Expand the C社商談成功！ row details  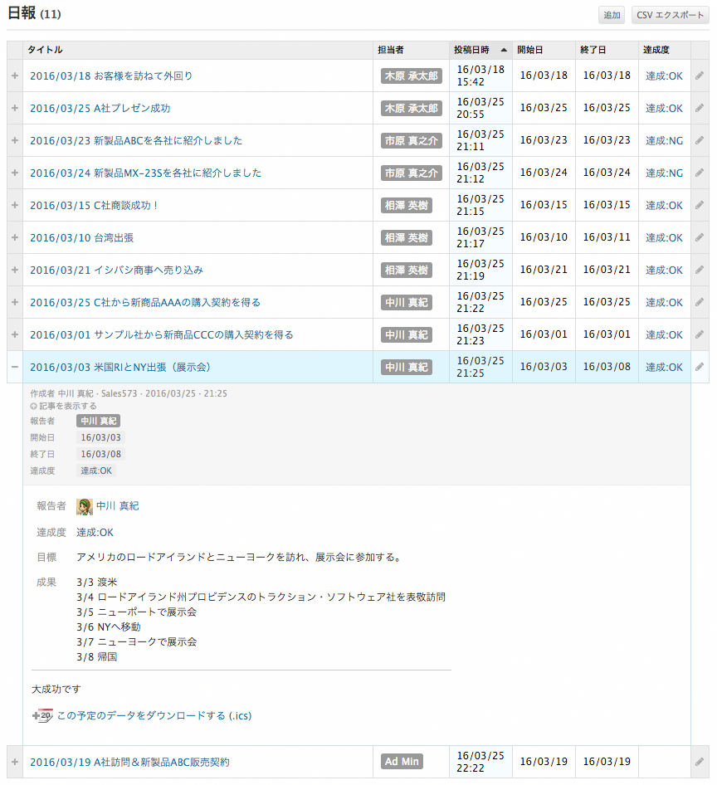coord(14,205)
